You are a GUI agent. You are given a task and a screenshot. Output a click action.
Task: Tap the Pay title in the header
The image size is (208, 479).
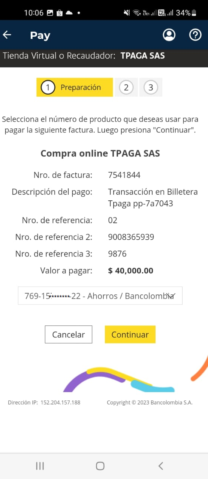coord(40,35)
